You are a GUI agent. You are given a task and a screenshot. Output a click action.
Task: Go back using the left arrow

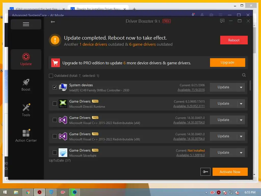53,22
